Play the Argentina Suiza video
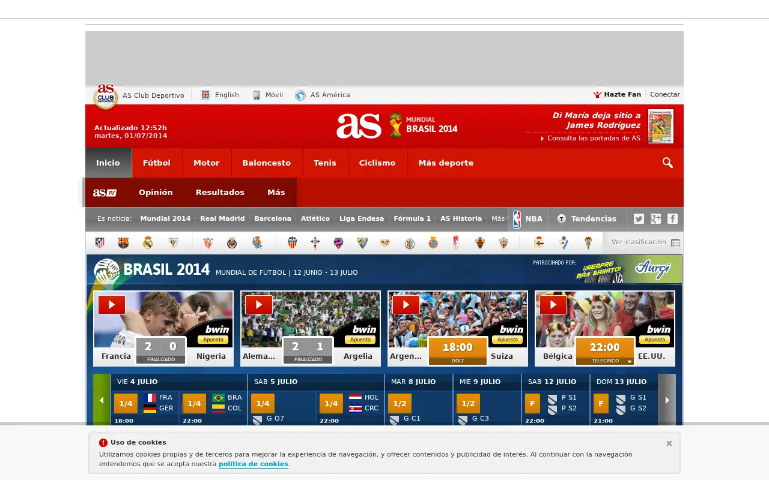This screenshot has width=769, height=480. [x=406, y=304]
